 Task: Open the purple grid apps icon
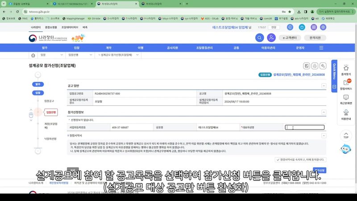[x=314, y=27]
